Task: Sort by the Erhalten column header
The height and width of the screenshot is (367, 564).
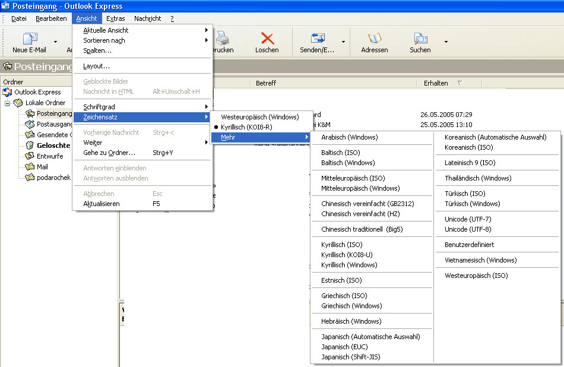Action: [449, 83]
